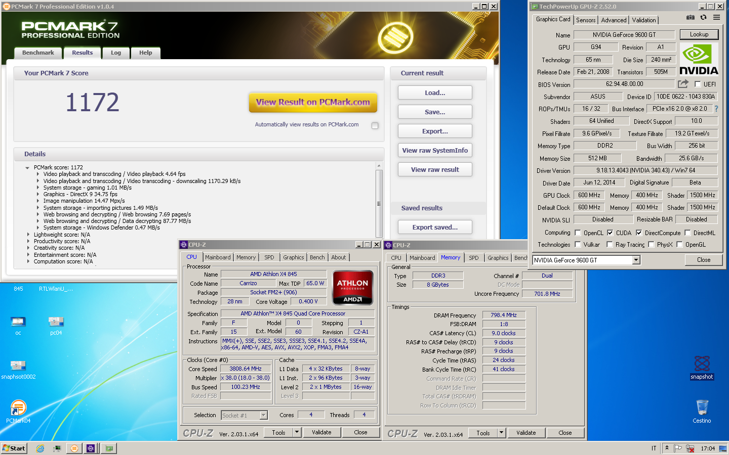Toggle the Vulkan checkbox
The height and width of the screenshot is (455, 729).
click(578, 245)
